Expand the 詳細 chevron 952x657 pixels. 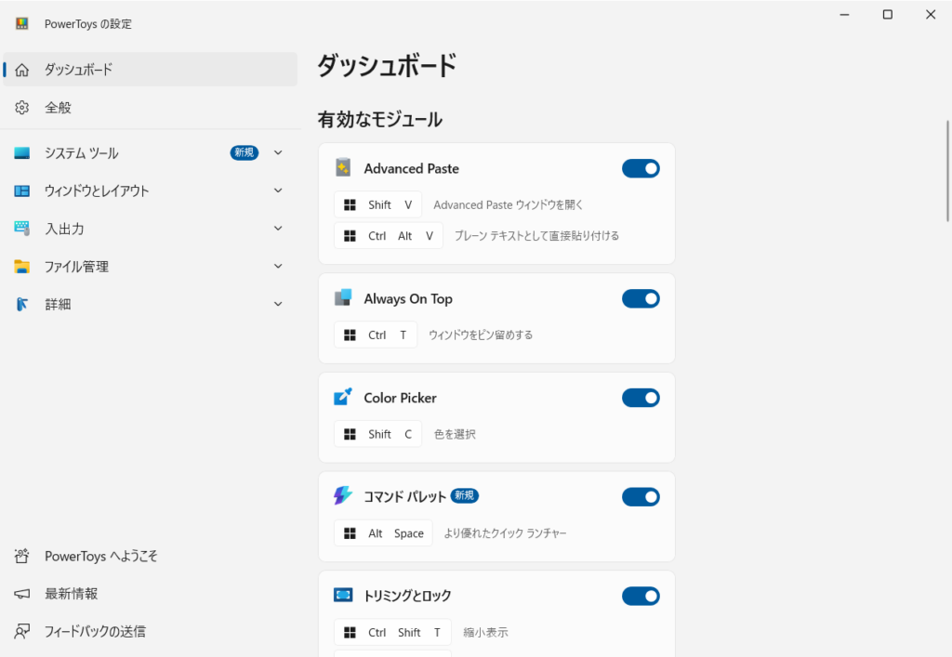tap(278, 304)
